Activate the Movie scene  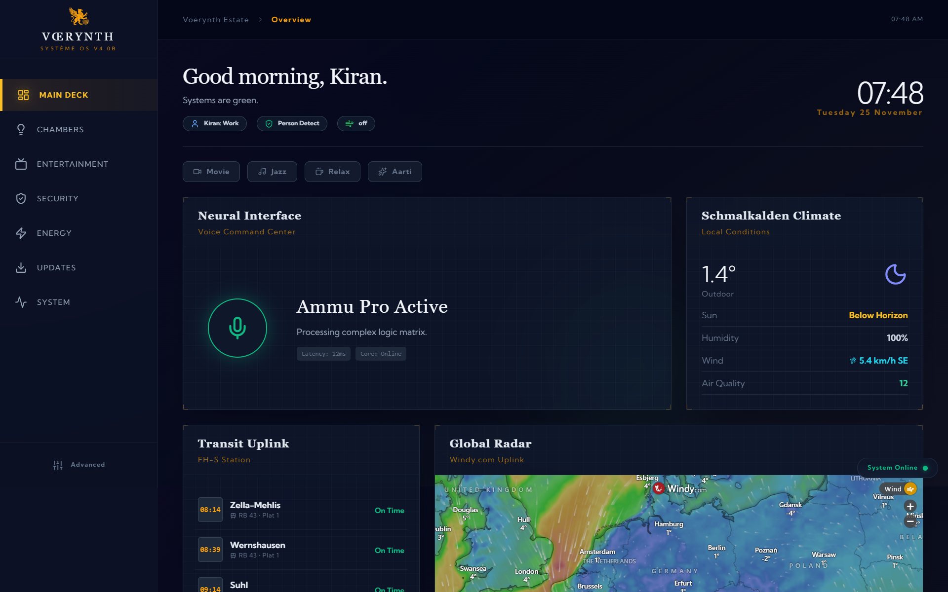pyautogui.click(x=211, y=172)
